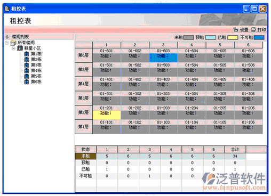This screenshot has width=271, height=196.
Task: Click the 新星小区 community icon
Action: (x=20, y=48)
